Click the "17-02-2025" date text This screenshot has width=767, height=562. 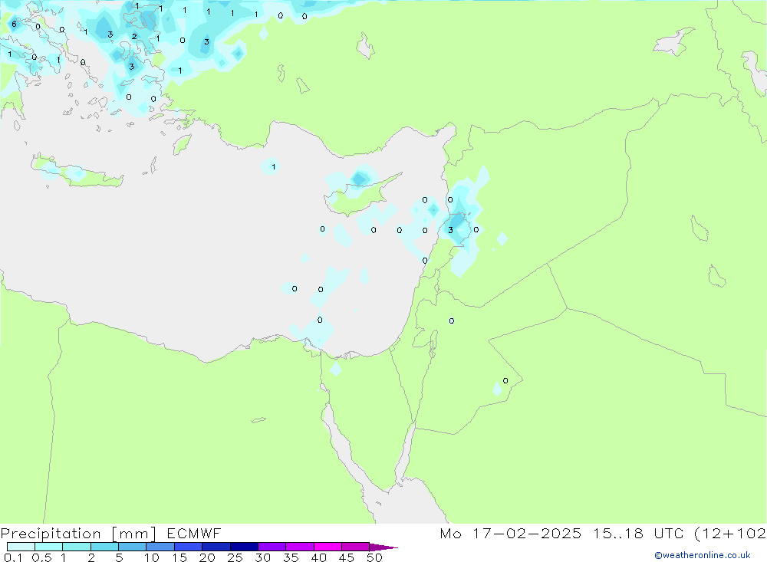point(527,534)
